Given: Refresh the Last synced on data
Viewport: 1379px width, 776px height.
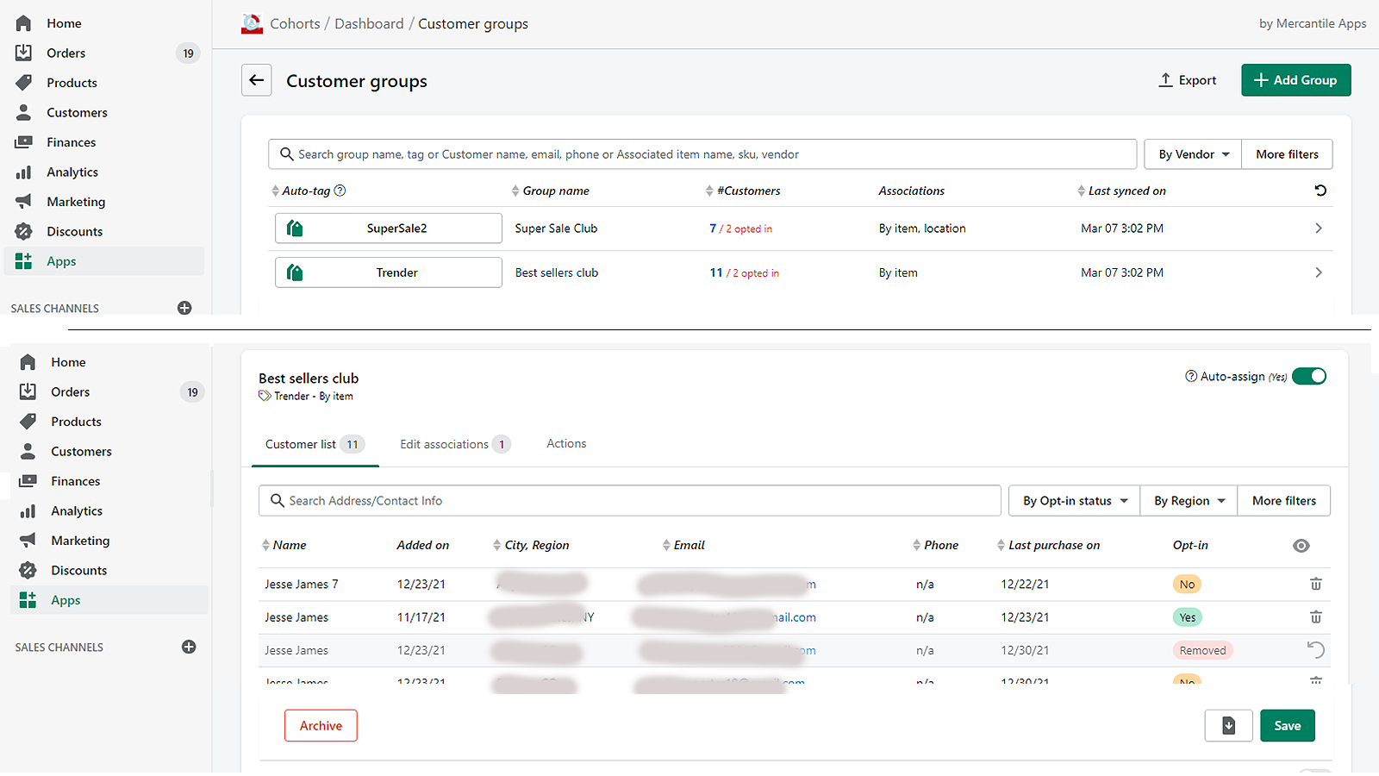Looking at the screenshot, I should [x=1321, y=191].
